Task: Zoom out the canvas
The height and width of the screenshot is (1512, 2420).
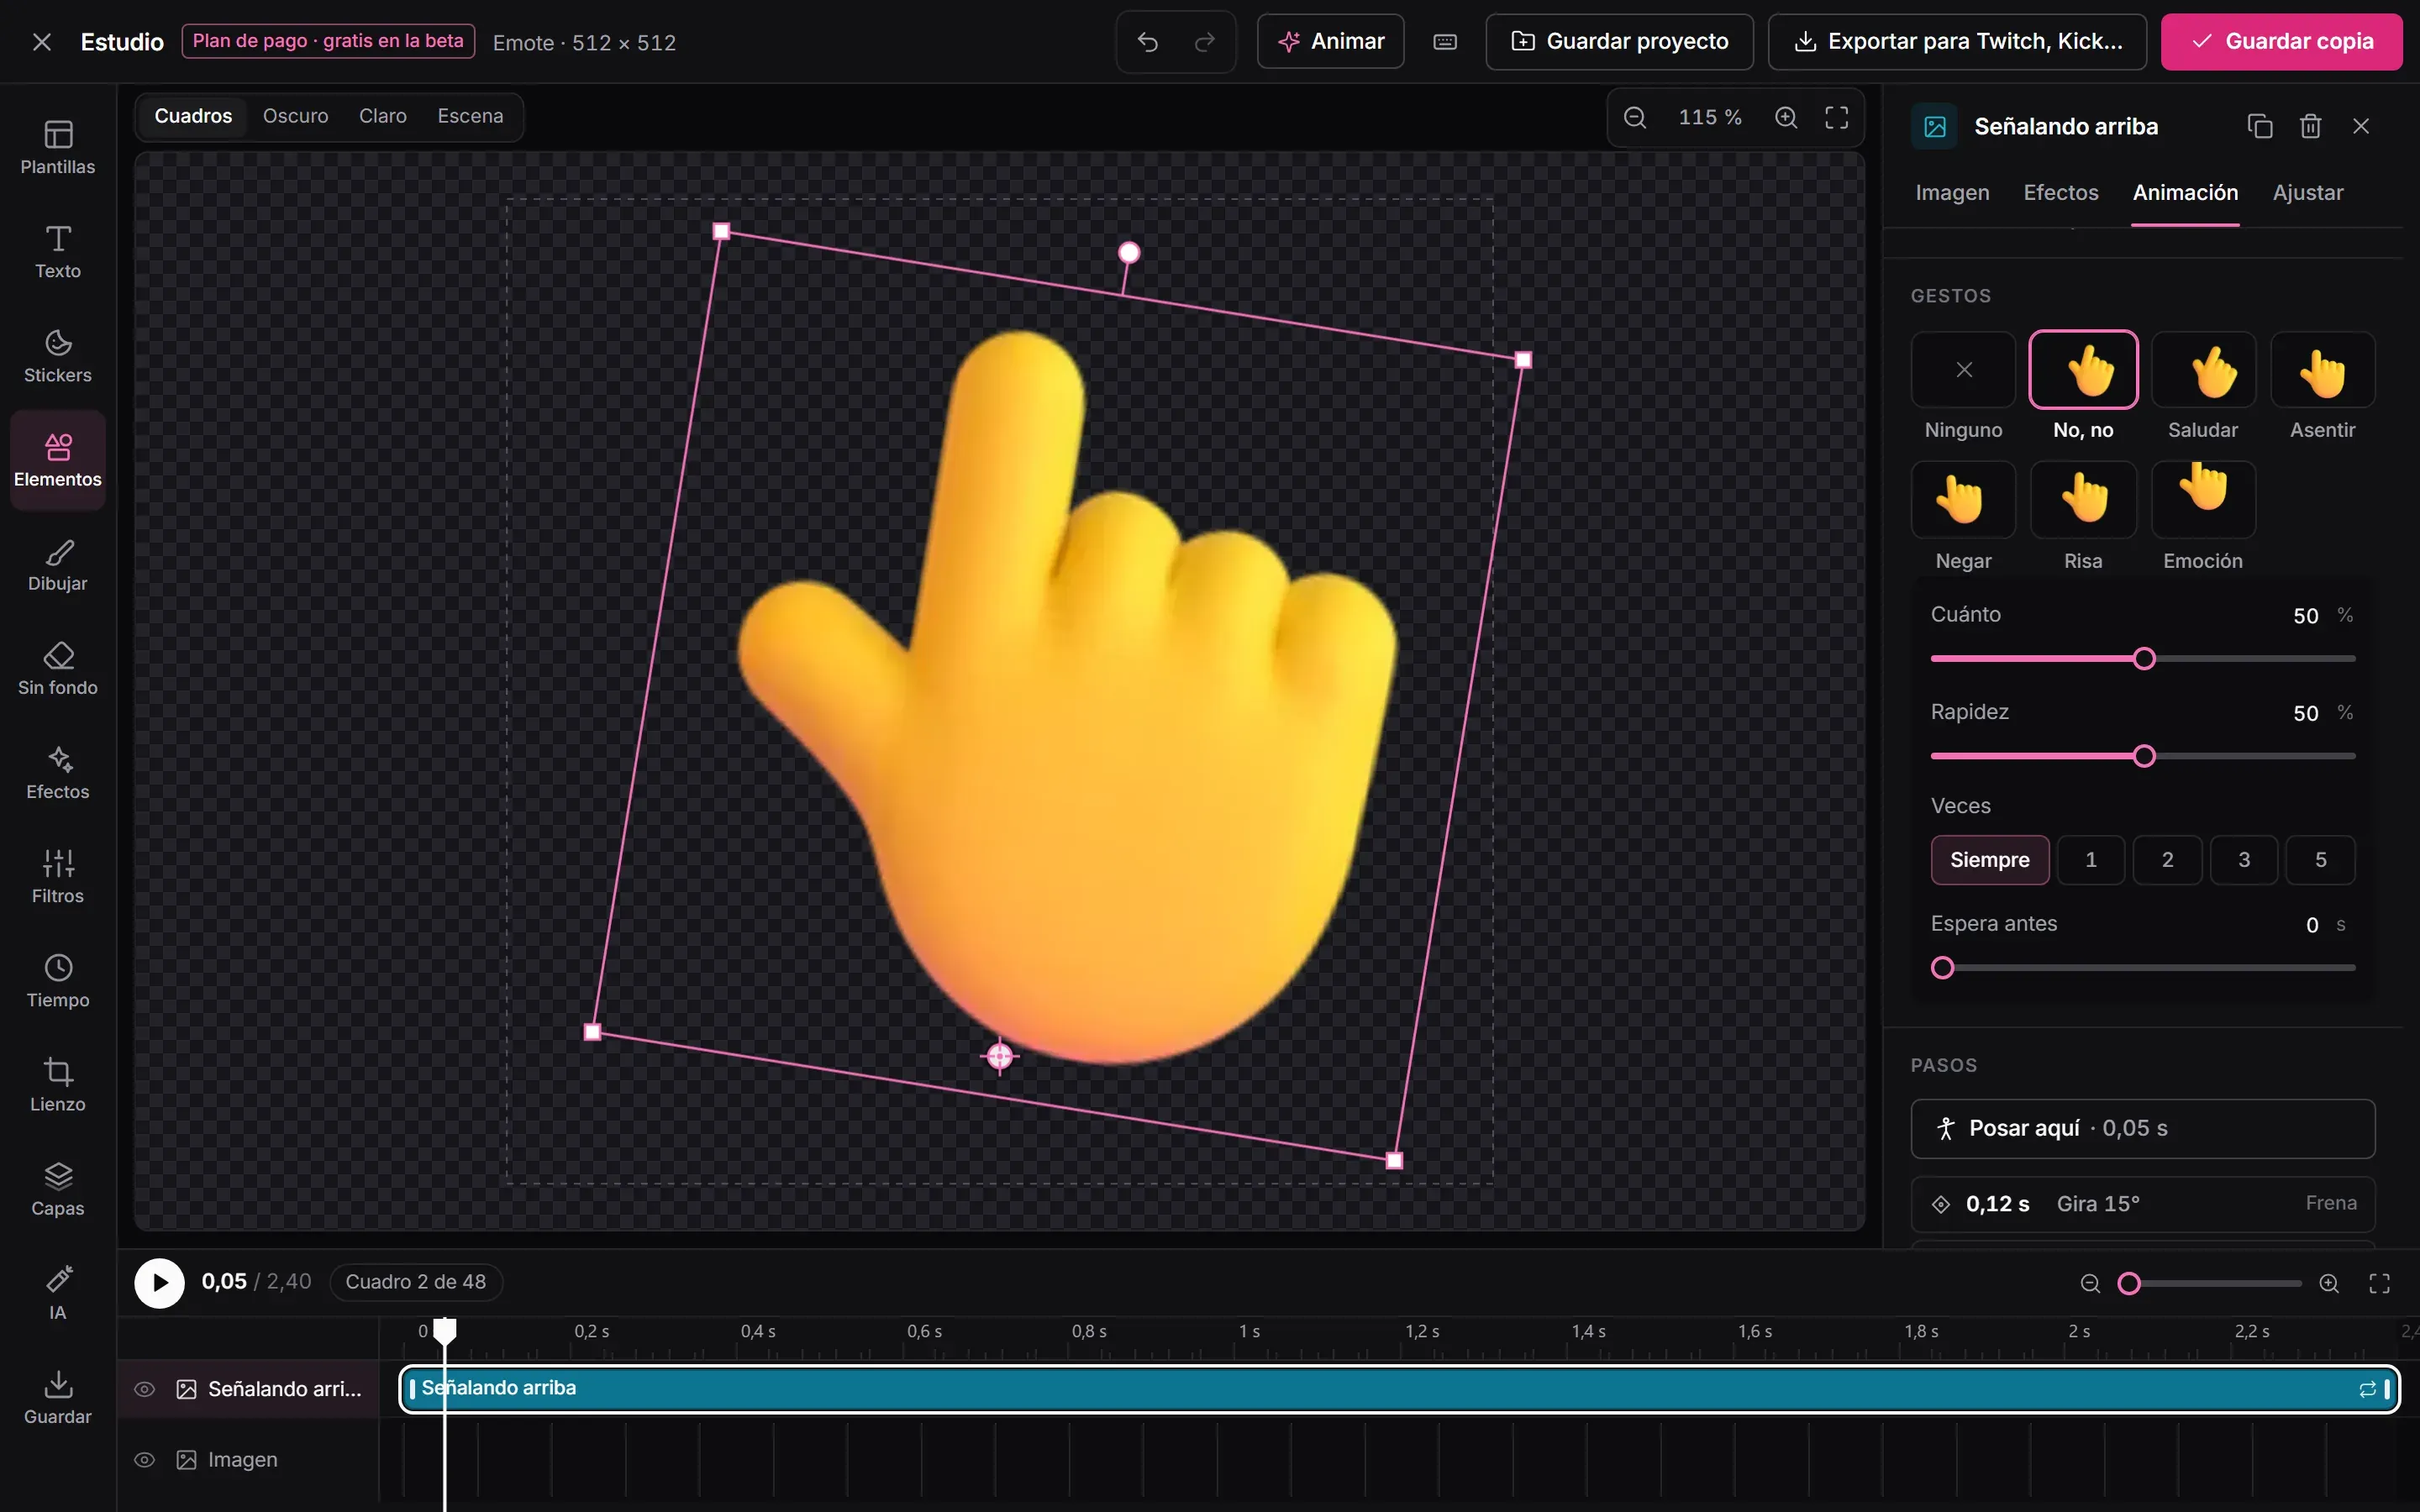Action: tap(1635, 118)
